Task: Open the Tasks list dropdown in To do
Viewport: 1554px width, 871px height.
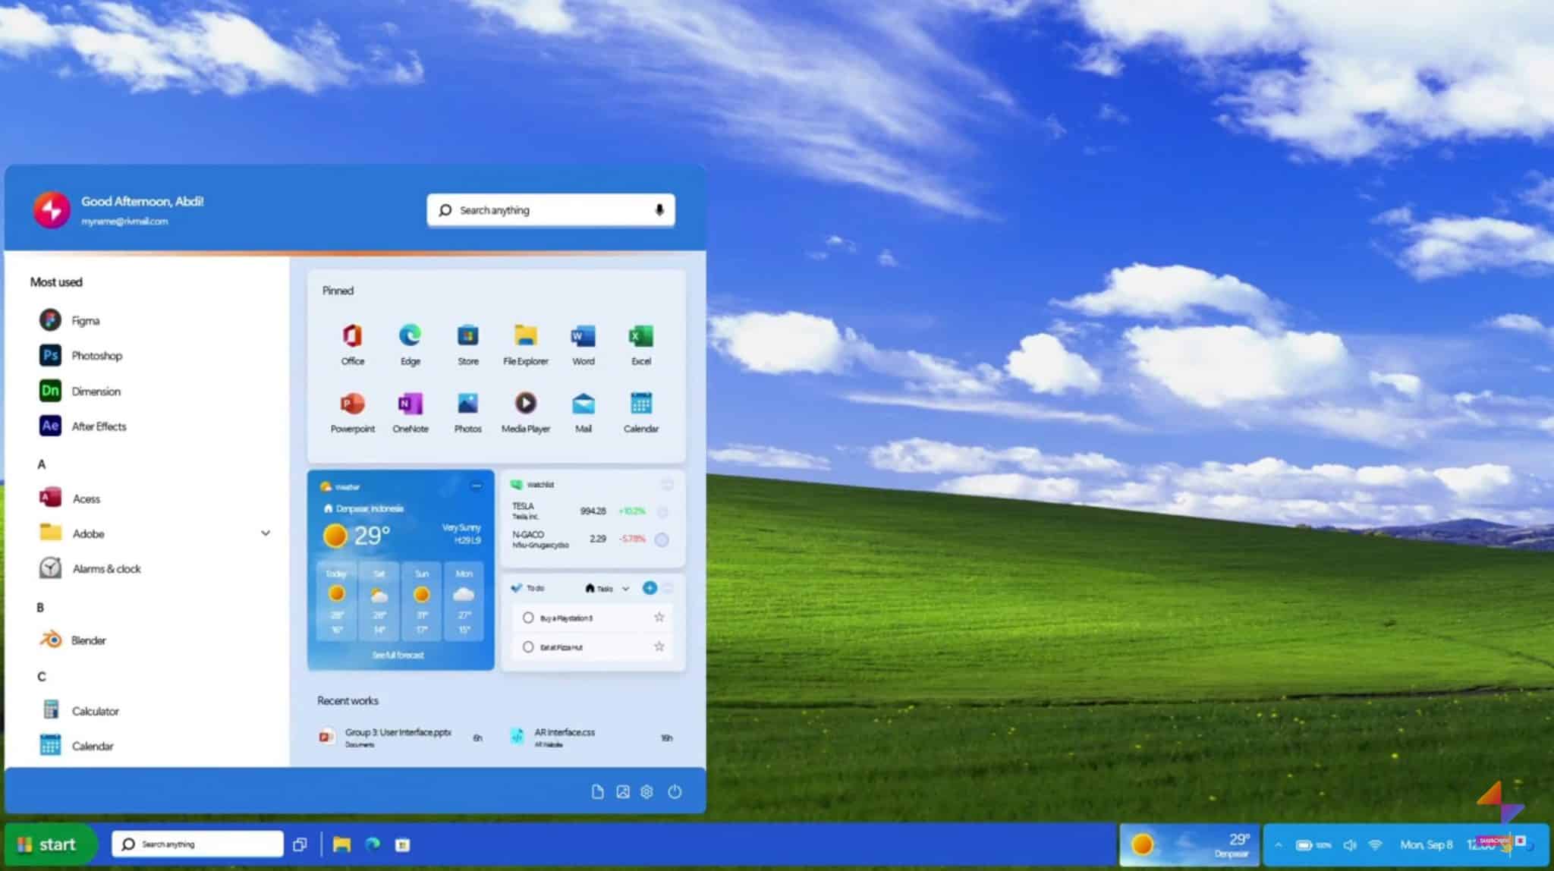Action: coord(626,589)
